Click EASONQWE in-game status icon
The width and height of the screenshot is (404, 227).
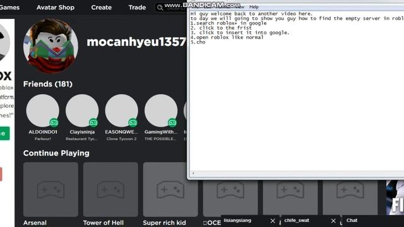click(x=133, y=123)
